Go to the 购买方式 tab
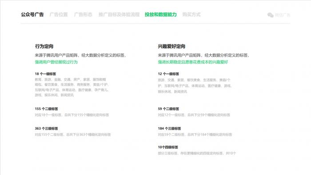The image size is (311, 175). [x=191, y=15]
